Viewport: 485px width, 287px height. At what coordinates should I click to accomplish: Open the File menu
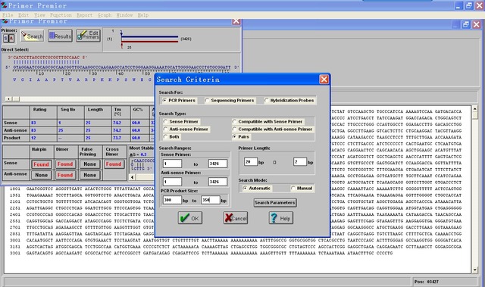click(8, 15)
